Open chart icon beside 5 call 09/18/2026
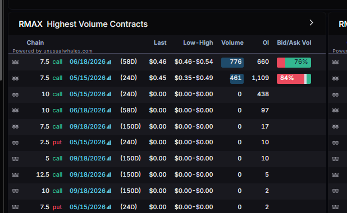347x213 pixels. pos(109,159)
